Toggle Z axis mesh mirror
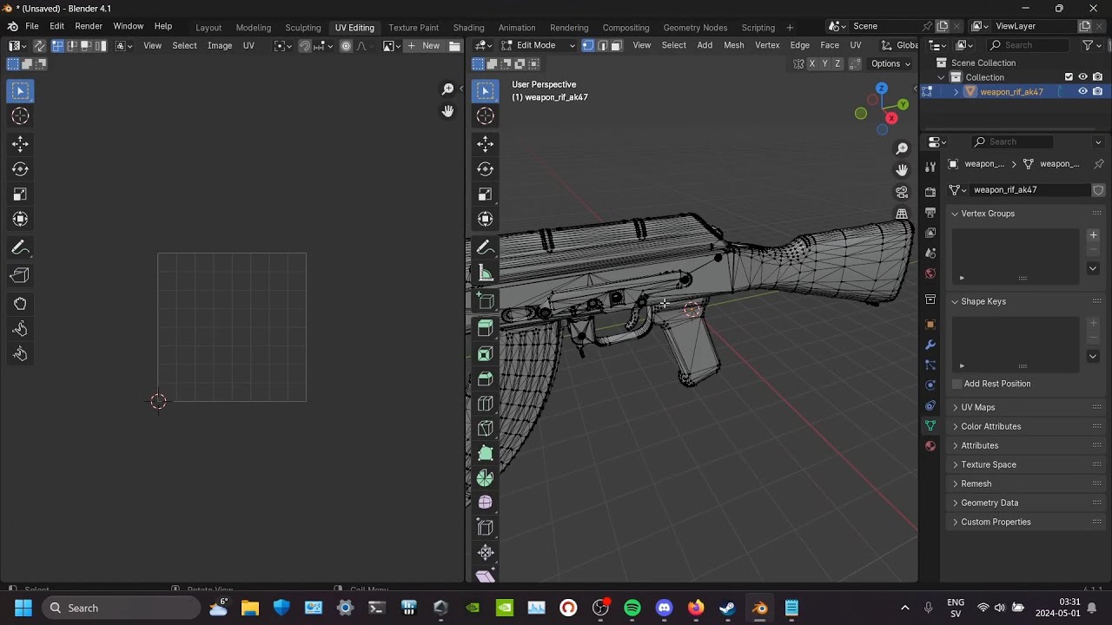Image resolution: width=1112 pixels, height=625 pixels. point(837,63)
